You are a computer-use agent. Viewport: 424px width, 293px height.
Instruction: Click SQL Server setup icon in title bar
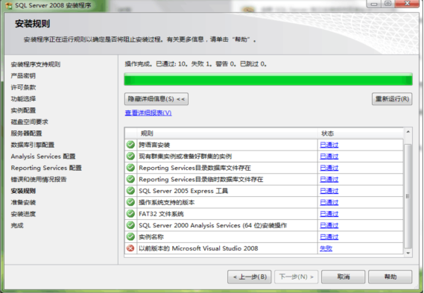[9, 6]
